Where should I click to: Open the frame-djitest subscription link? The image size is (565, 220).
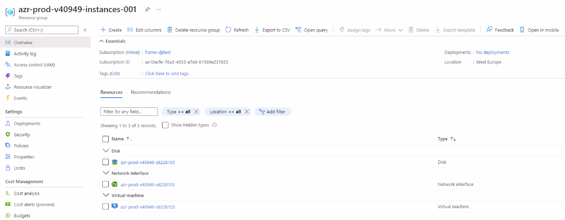[157, 52]
